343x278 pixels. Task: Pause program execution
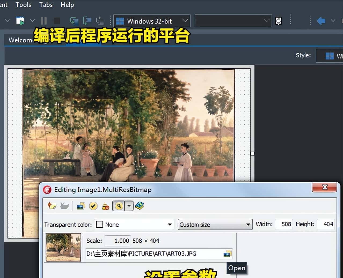click(x=43, y=20)
